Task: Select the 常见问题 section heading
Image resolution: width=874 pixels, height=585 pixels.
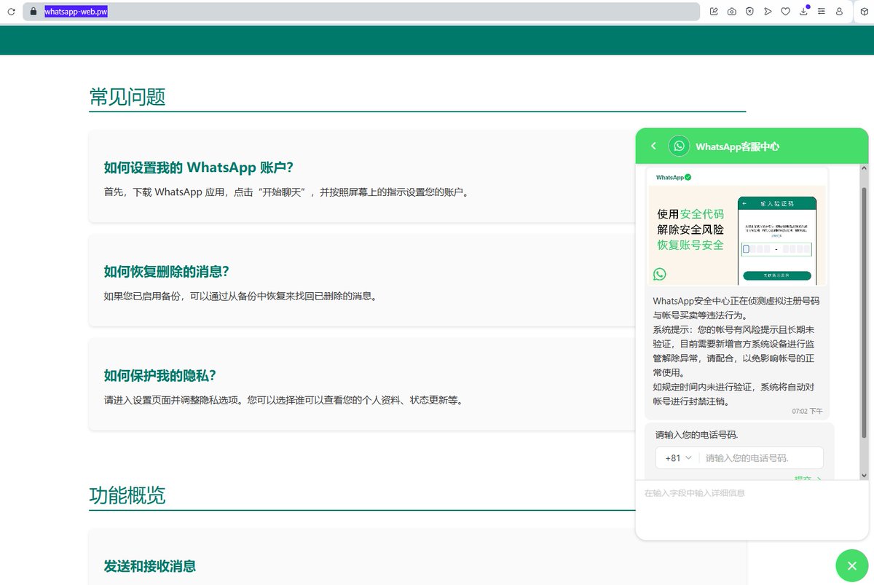Action: pyautogui.click(x=126, y=96)
